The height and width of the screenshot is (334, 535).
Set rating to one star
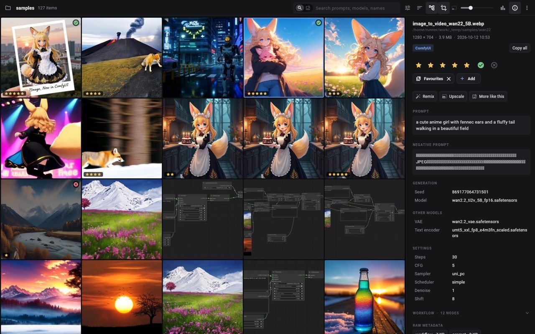point(418,65)
